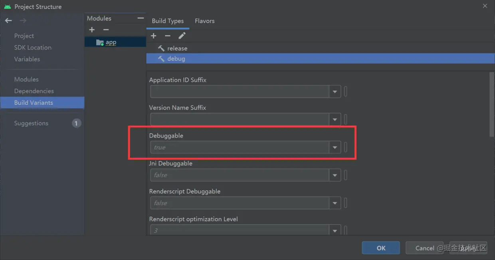Click the Android logo in title bar
495x260 pixels.
pyautogui.click(x=7, y=7)
